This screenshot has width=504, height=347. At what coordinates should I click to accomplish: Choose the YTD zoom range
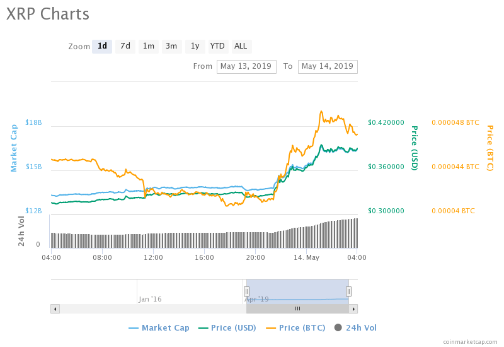click(x=217, y=46)
